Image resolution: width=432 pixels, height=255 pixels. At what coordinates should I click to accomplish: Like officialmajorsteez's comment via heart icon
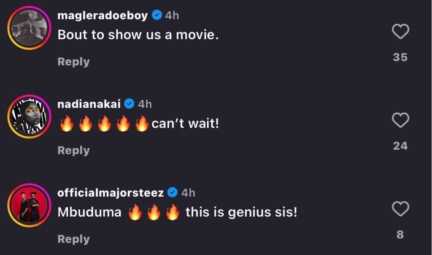pyautogui.click(x=400, y=209)
